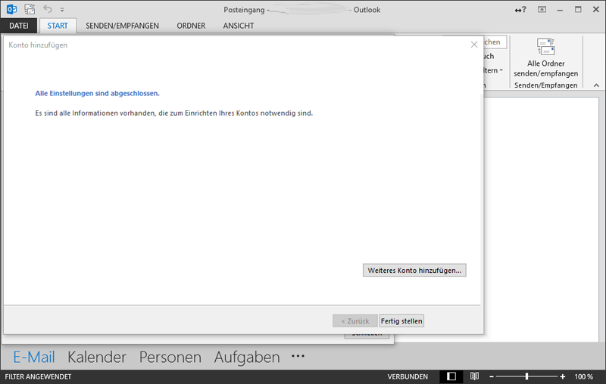The image size is (606, 384).
Task: Click the zoom in plus icon
Action: click(562, 376)
